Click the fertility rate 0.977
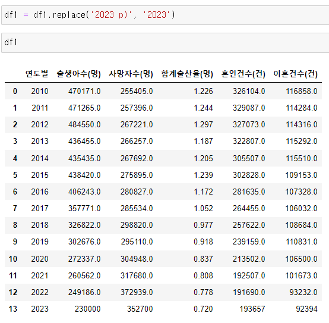 203,225
